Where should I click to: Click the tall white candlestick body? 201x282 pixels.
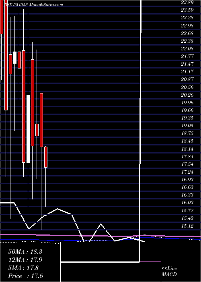(x=28, y=129)
